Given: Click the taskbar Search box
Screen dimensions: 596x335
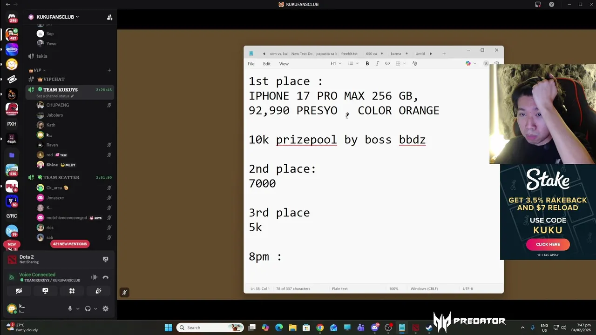Looking at the screenshot, I should pyautogui.click(x=211, y=328).
